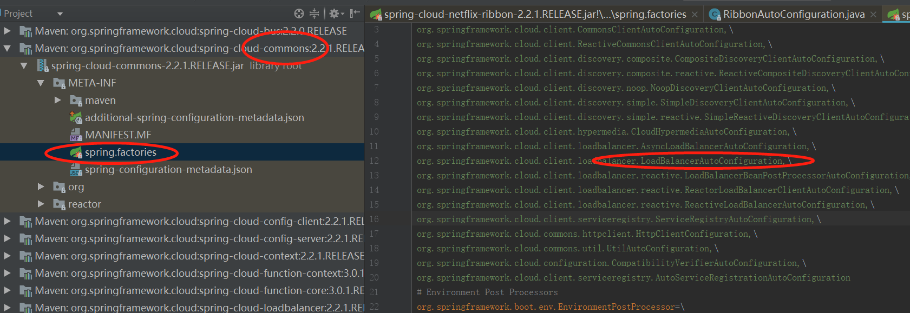Select the MANIFEST.MF file
Viewport: 910px width, 313px height.
pos(118,135)
